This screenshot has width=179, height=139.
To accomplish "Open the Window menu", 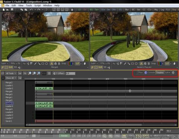I will pyautogui.click(x=47, y=6).
